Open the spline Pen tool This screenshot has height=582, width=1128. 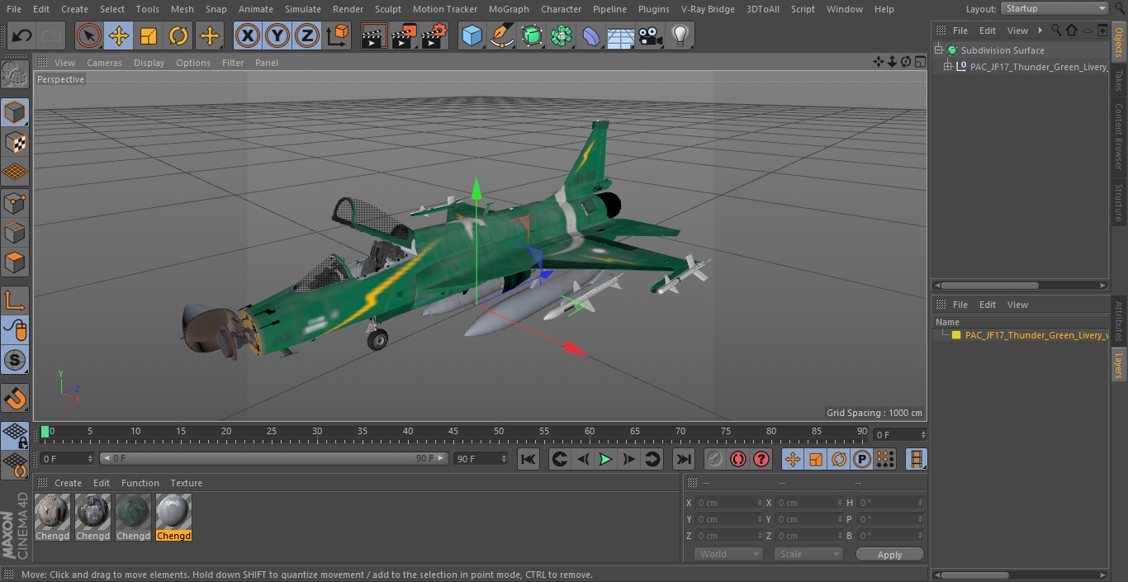tap(501, 35)
